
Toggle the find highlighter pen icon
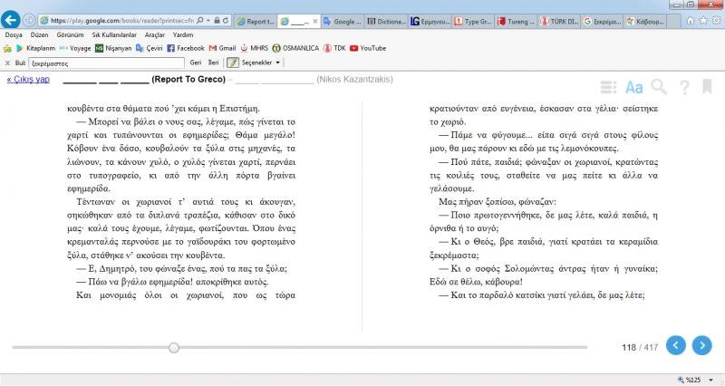point(232,63)
